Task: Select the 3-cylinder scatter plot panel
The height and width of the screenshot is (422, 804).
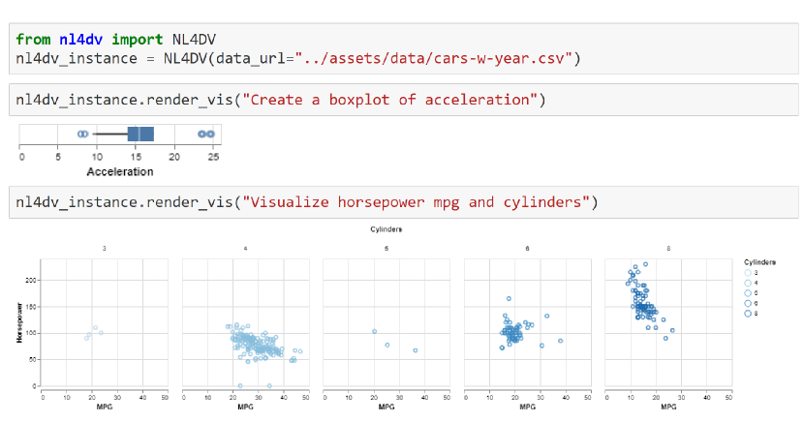Action: pos(104,323)
